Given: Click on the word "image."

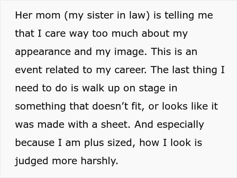Looking at the screenshot, I should pos(130,52).
